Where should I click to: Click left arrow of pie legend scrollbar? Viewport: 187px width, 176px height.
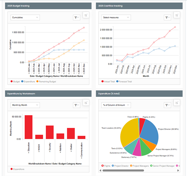[x=100, y=171]
